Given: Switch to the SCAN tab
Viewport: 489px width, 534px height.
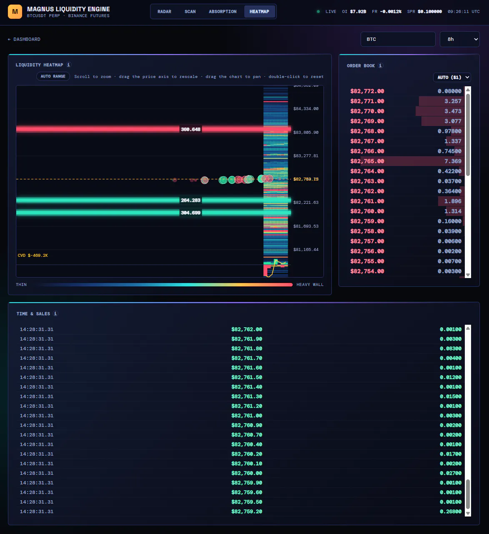Looking at the screenshot, I should point(190,12).
